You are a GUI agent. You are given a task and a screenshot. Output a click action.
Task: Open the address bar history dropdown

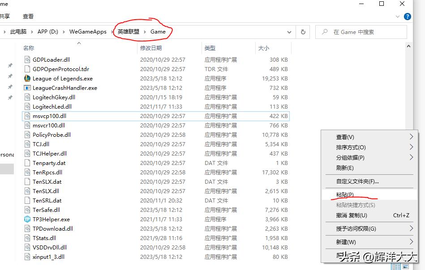(x=289, y=32)
